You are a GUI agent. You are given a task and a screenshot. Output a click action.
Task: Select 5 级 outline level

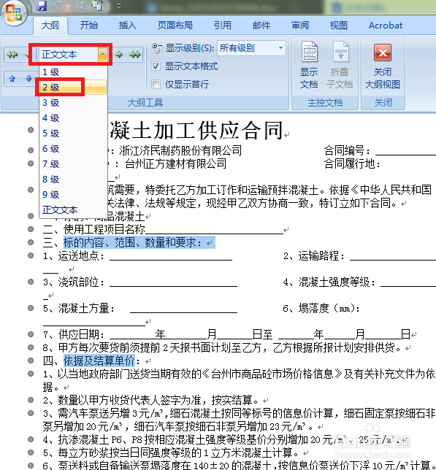pos(74,133)
